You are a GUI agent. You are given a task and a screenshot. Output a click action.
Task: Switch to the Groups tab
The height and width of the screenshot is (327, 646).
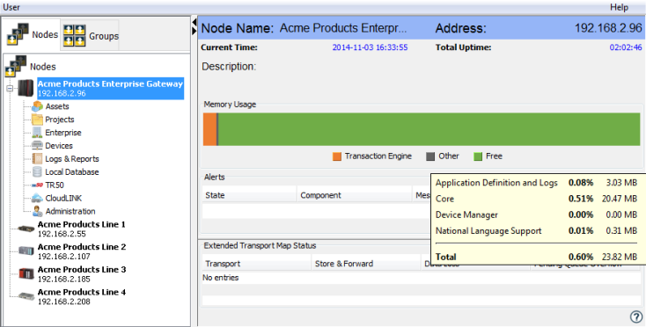tap(91, 36)
